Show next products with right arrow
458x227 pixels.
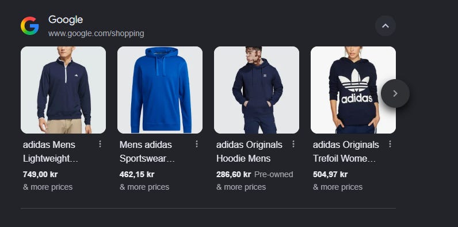[395, 93]
